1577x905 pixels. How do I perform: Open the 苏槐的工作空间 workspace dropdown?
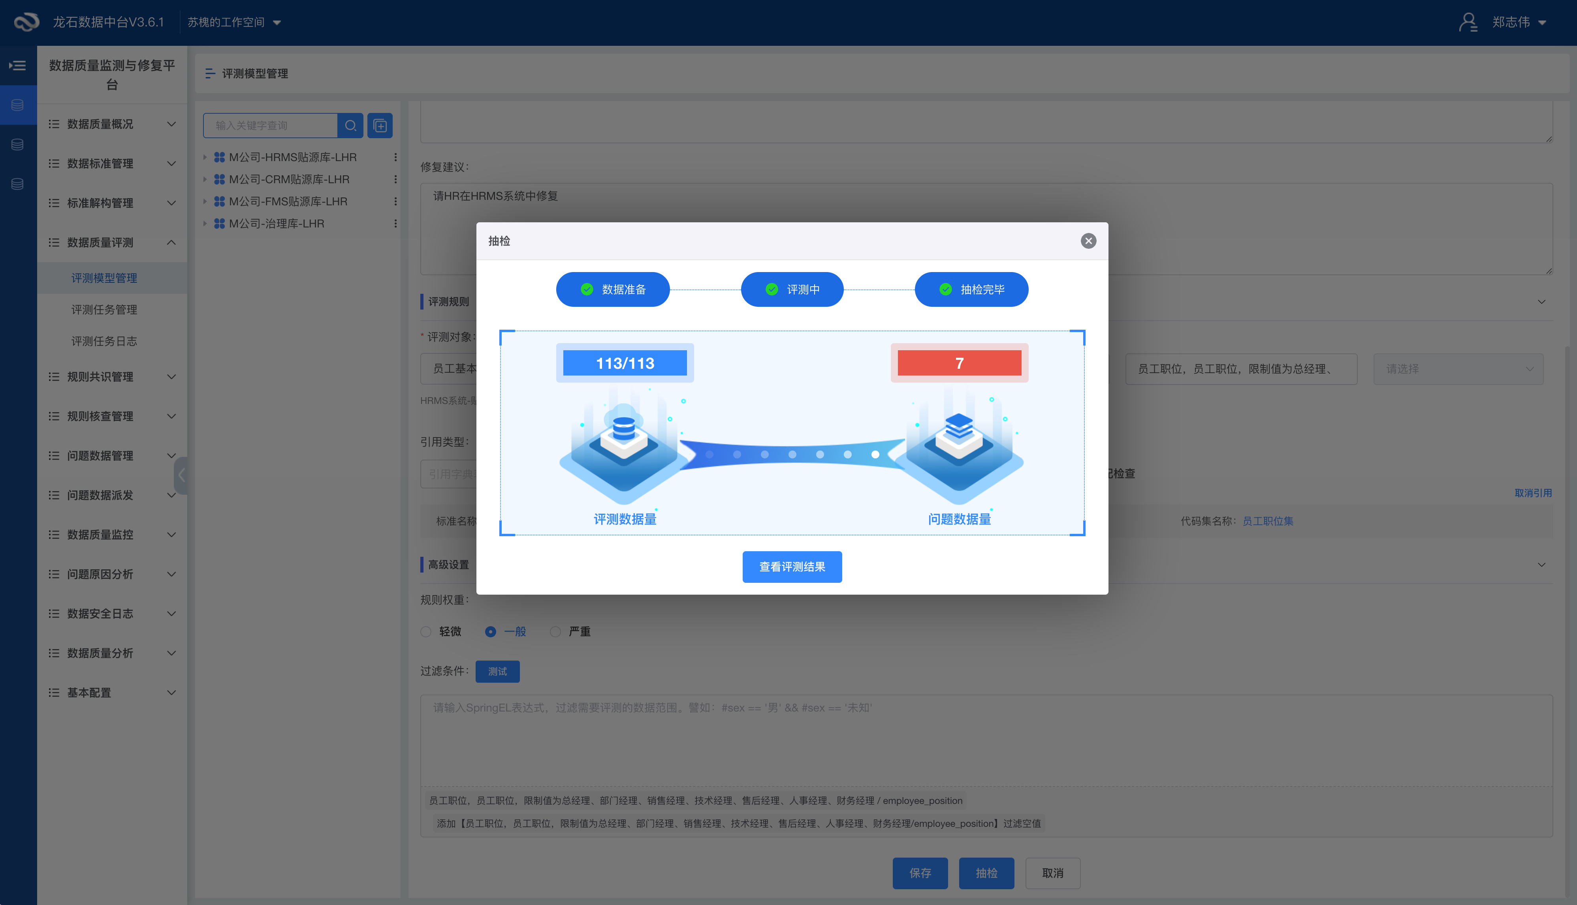tap(234, 23)
